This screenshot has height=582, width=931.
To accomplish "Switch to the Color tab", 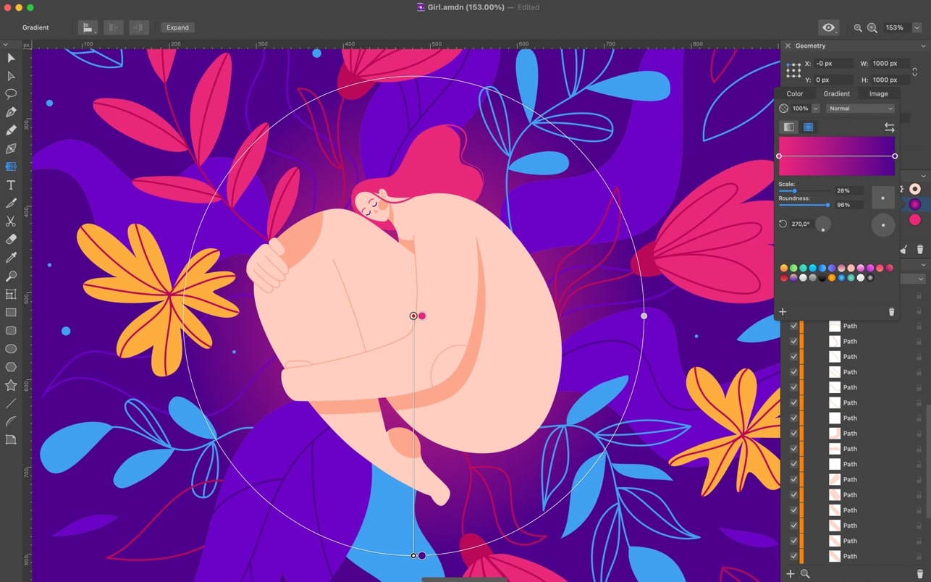I will pyautogui.click(x=795, y=93).
